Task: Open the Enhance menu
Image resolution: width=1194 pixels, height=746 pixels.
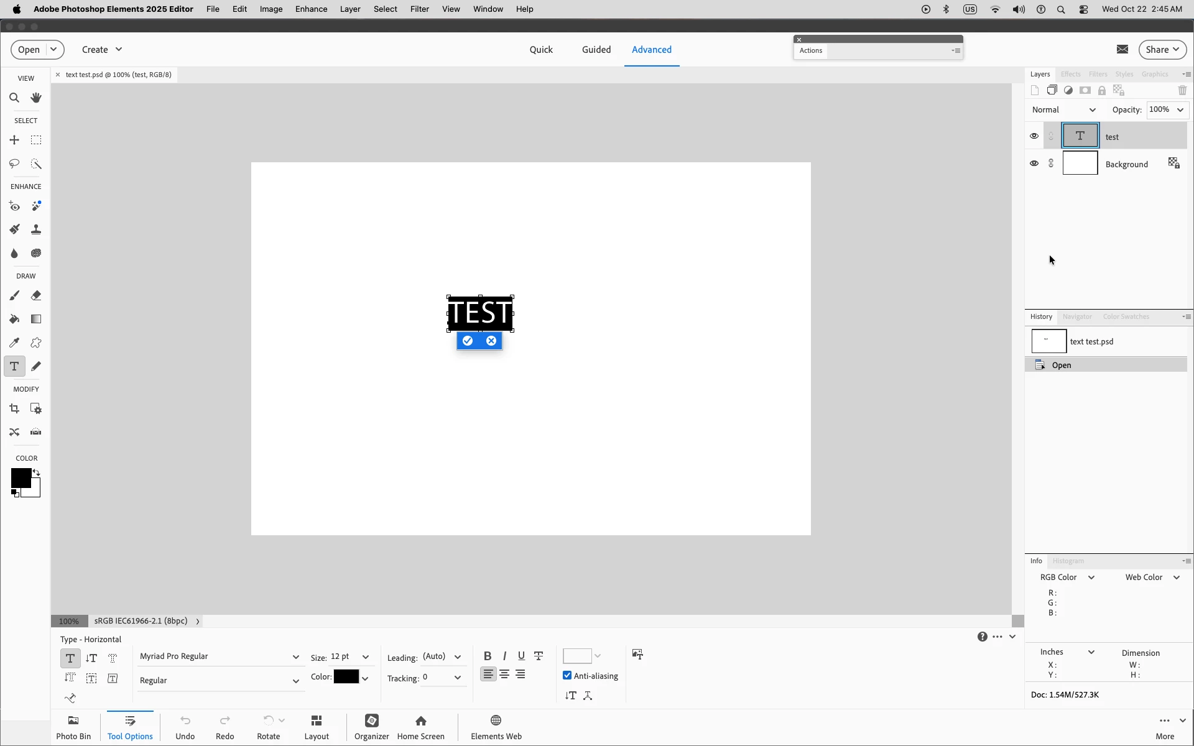Action: 311,9
